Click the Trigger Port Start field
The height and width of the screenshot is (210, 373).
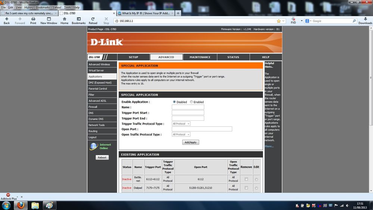(x=188, y=112)
